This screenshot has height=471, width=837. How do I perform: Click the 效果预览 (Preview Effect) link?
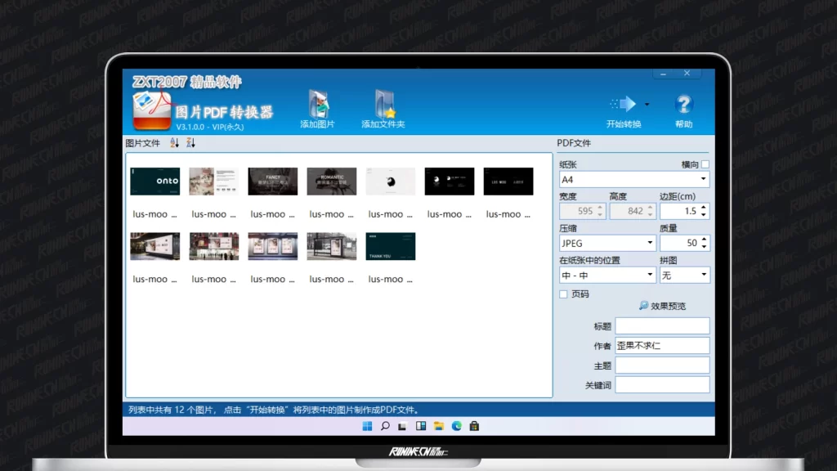(x=663, y=306)
